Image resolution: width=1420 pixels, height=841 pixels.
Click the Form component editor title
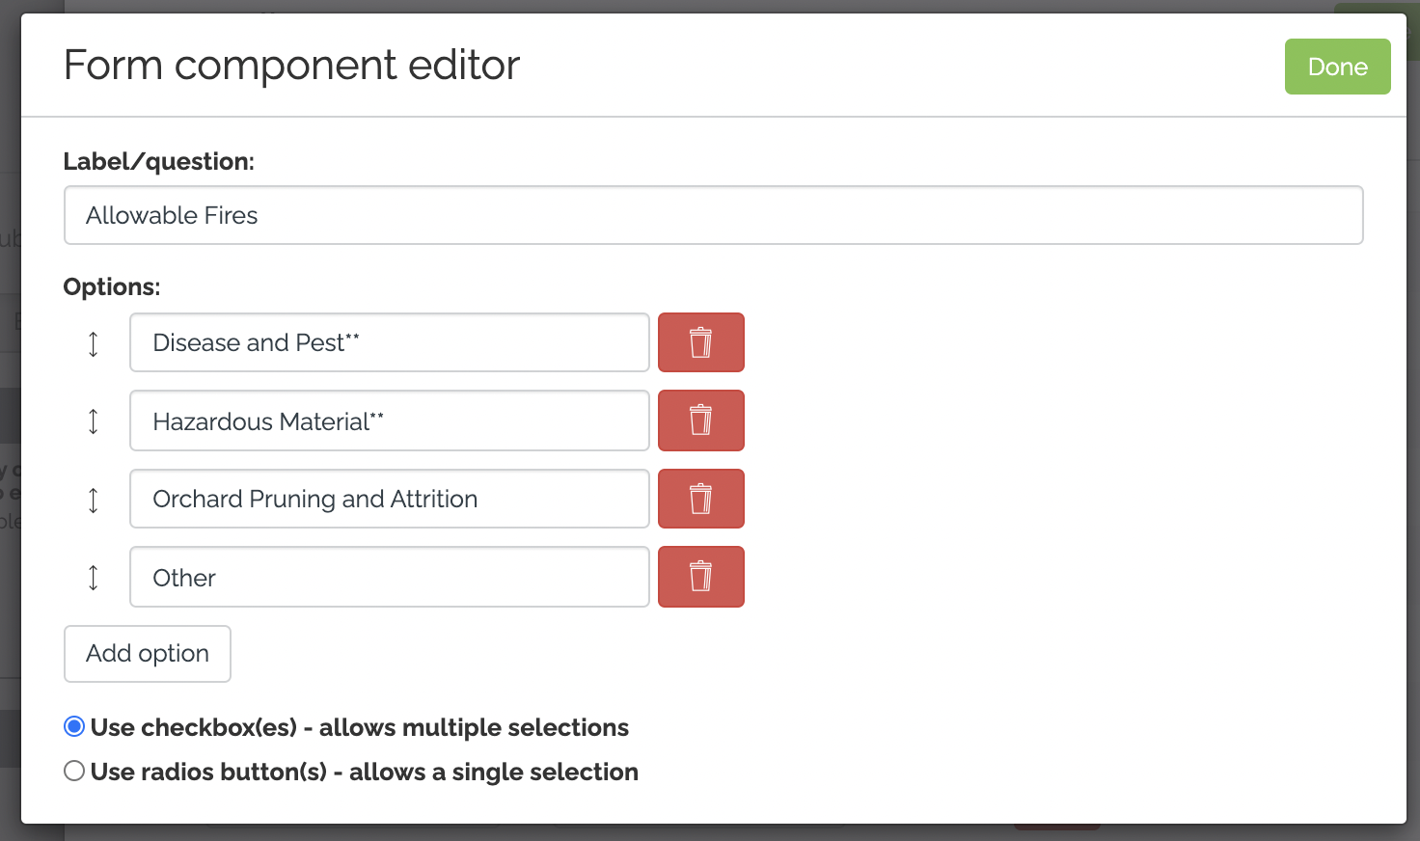291,65
